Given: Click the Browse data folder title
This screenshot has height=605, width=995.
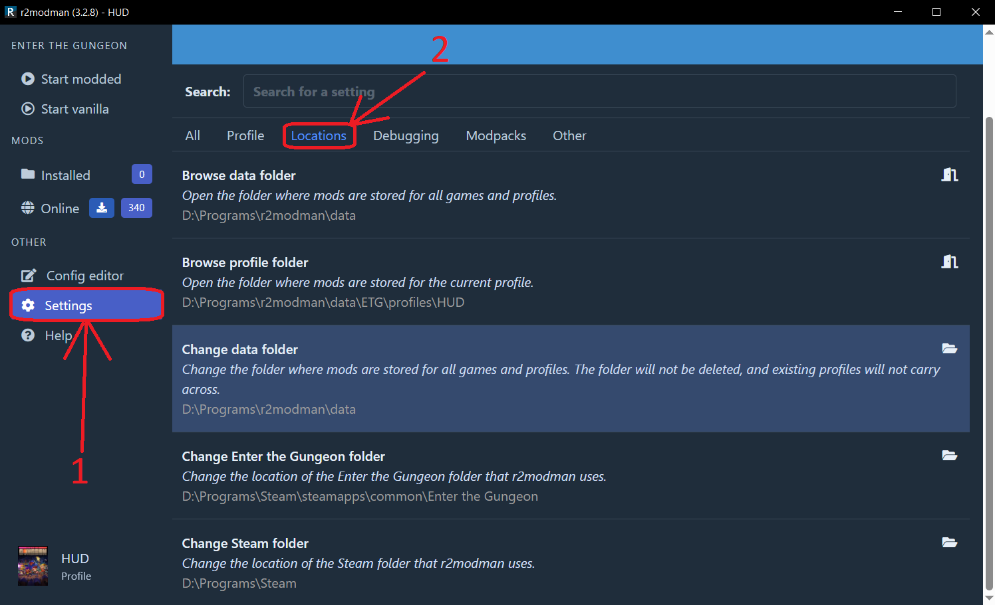Looking at the screenshot, I should [x=239, y=175].
